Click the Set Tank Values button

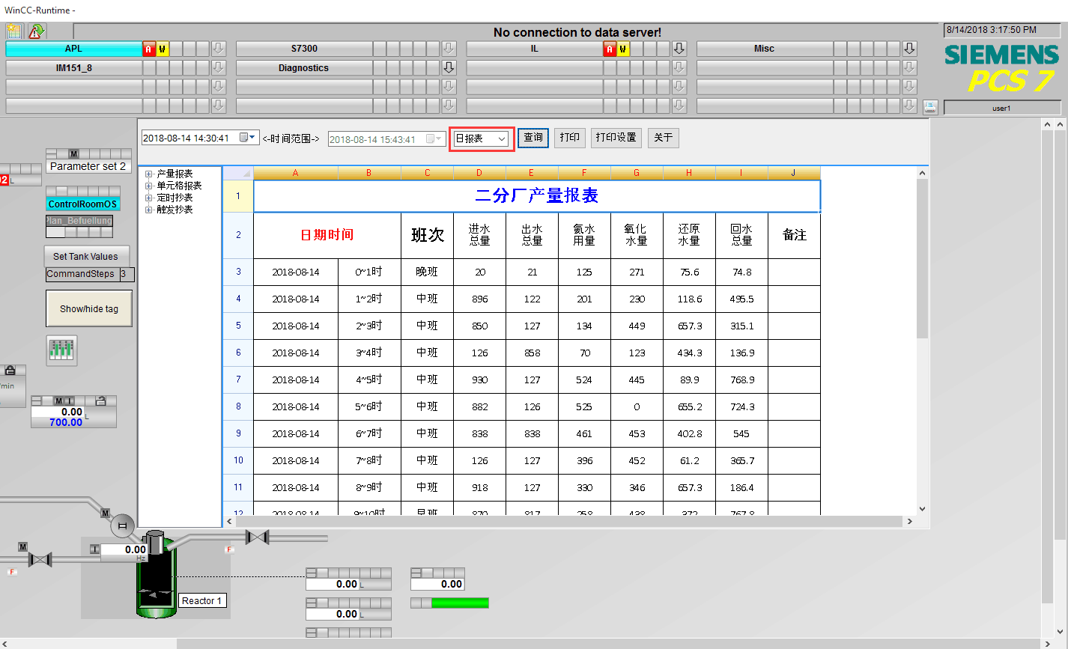[85, 256]
